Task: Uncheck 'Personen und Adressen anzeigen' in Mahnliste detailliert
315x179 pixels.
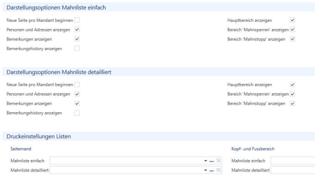Action: click(77, 94)
